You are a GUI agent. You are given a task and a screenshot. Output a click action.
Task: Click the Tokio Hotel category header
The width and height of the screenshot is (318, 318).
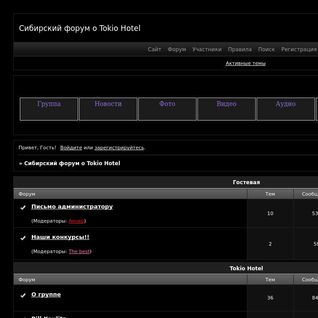246,269
